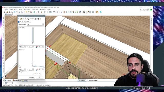164x92 pixels.
Task: Click the cut scissors icon
Action: pyautogui.click(x=20, y=12)
